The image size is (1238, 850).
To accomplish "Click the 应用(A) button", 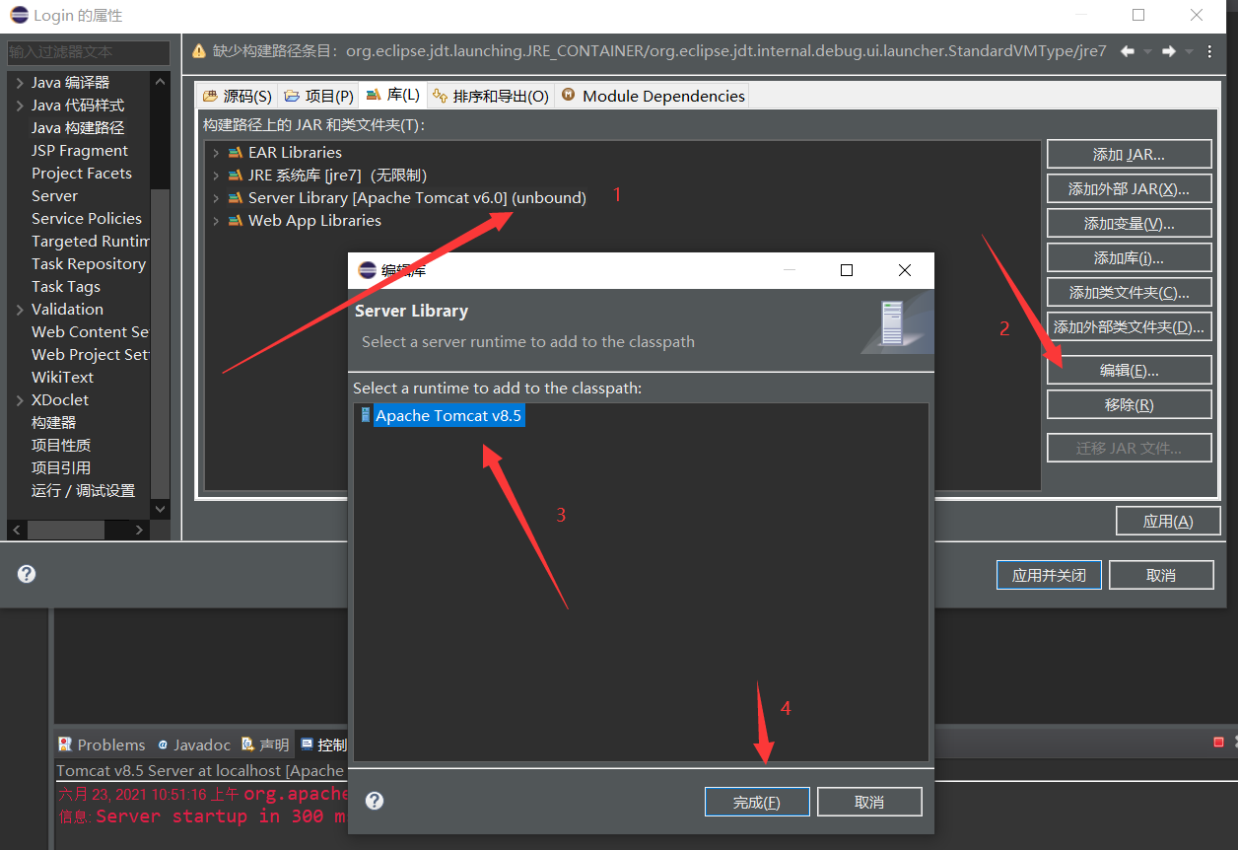I will (1168, 521).
